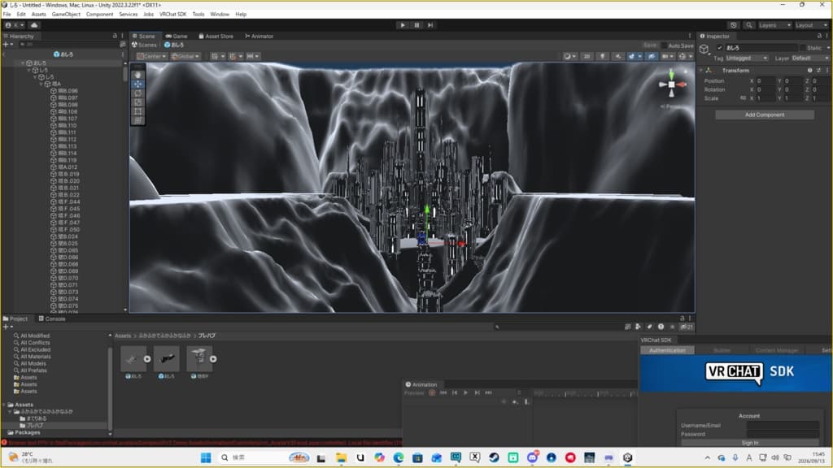833x468 pixels.
Task: Open the VRChat SDK menu
Action: [172, 15]
